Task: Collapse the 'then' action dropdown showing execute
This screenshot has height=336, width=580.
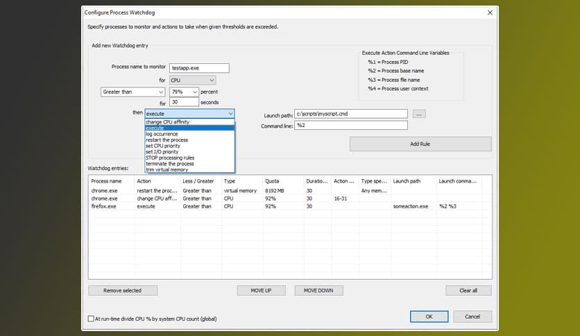Action: pos(189,114)
